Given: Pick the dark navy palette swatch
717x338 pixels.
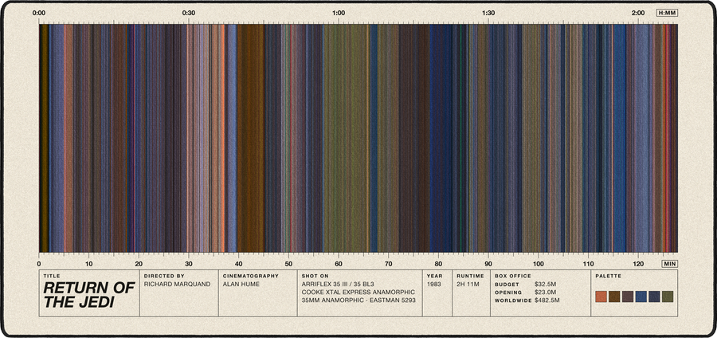Looking at the screenshot, I should [x=654, y=297].
